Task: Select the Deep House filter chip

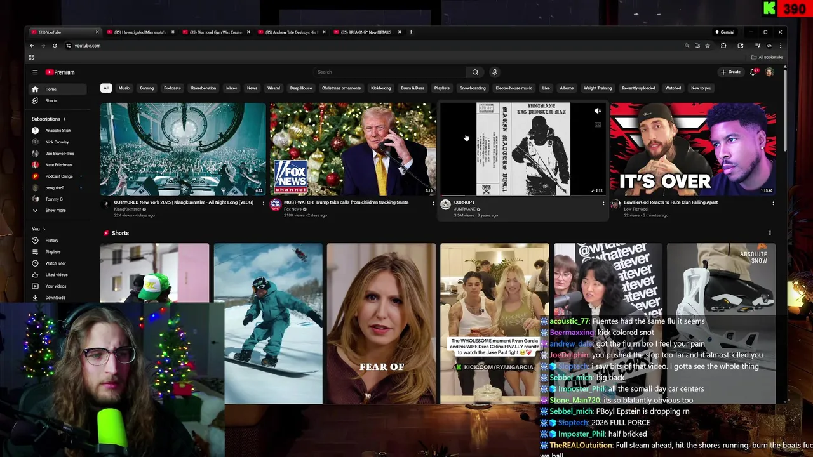Action: 301,88
